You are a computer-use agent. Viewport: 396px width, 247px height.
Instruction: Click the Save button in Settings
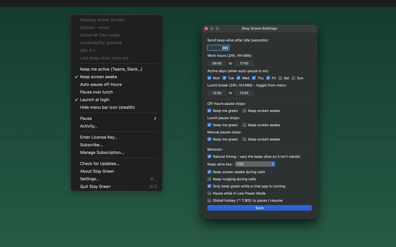(x=260, y=208)
